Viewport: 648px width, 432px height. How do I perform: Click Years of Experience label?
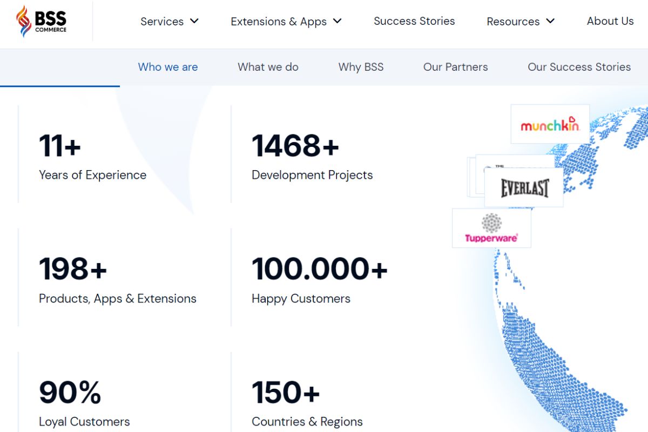92,175
